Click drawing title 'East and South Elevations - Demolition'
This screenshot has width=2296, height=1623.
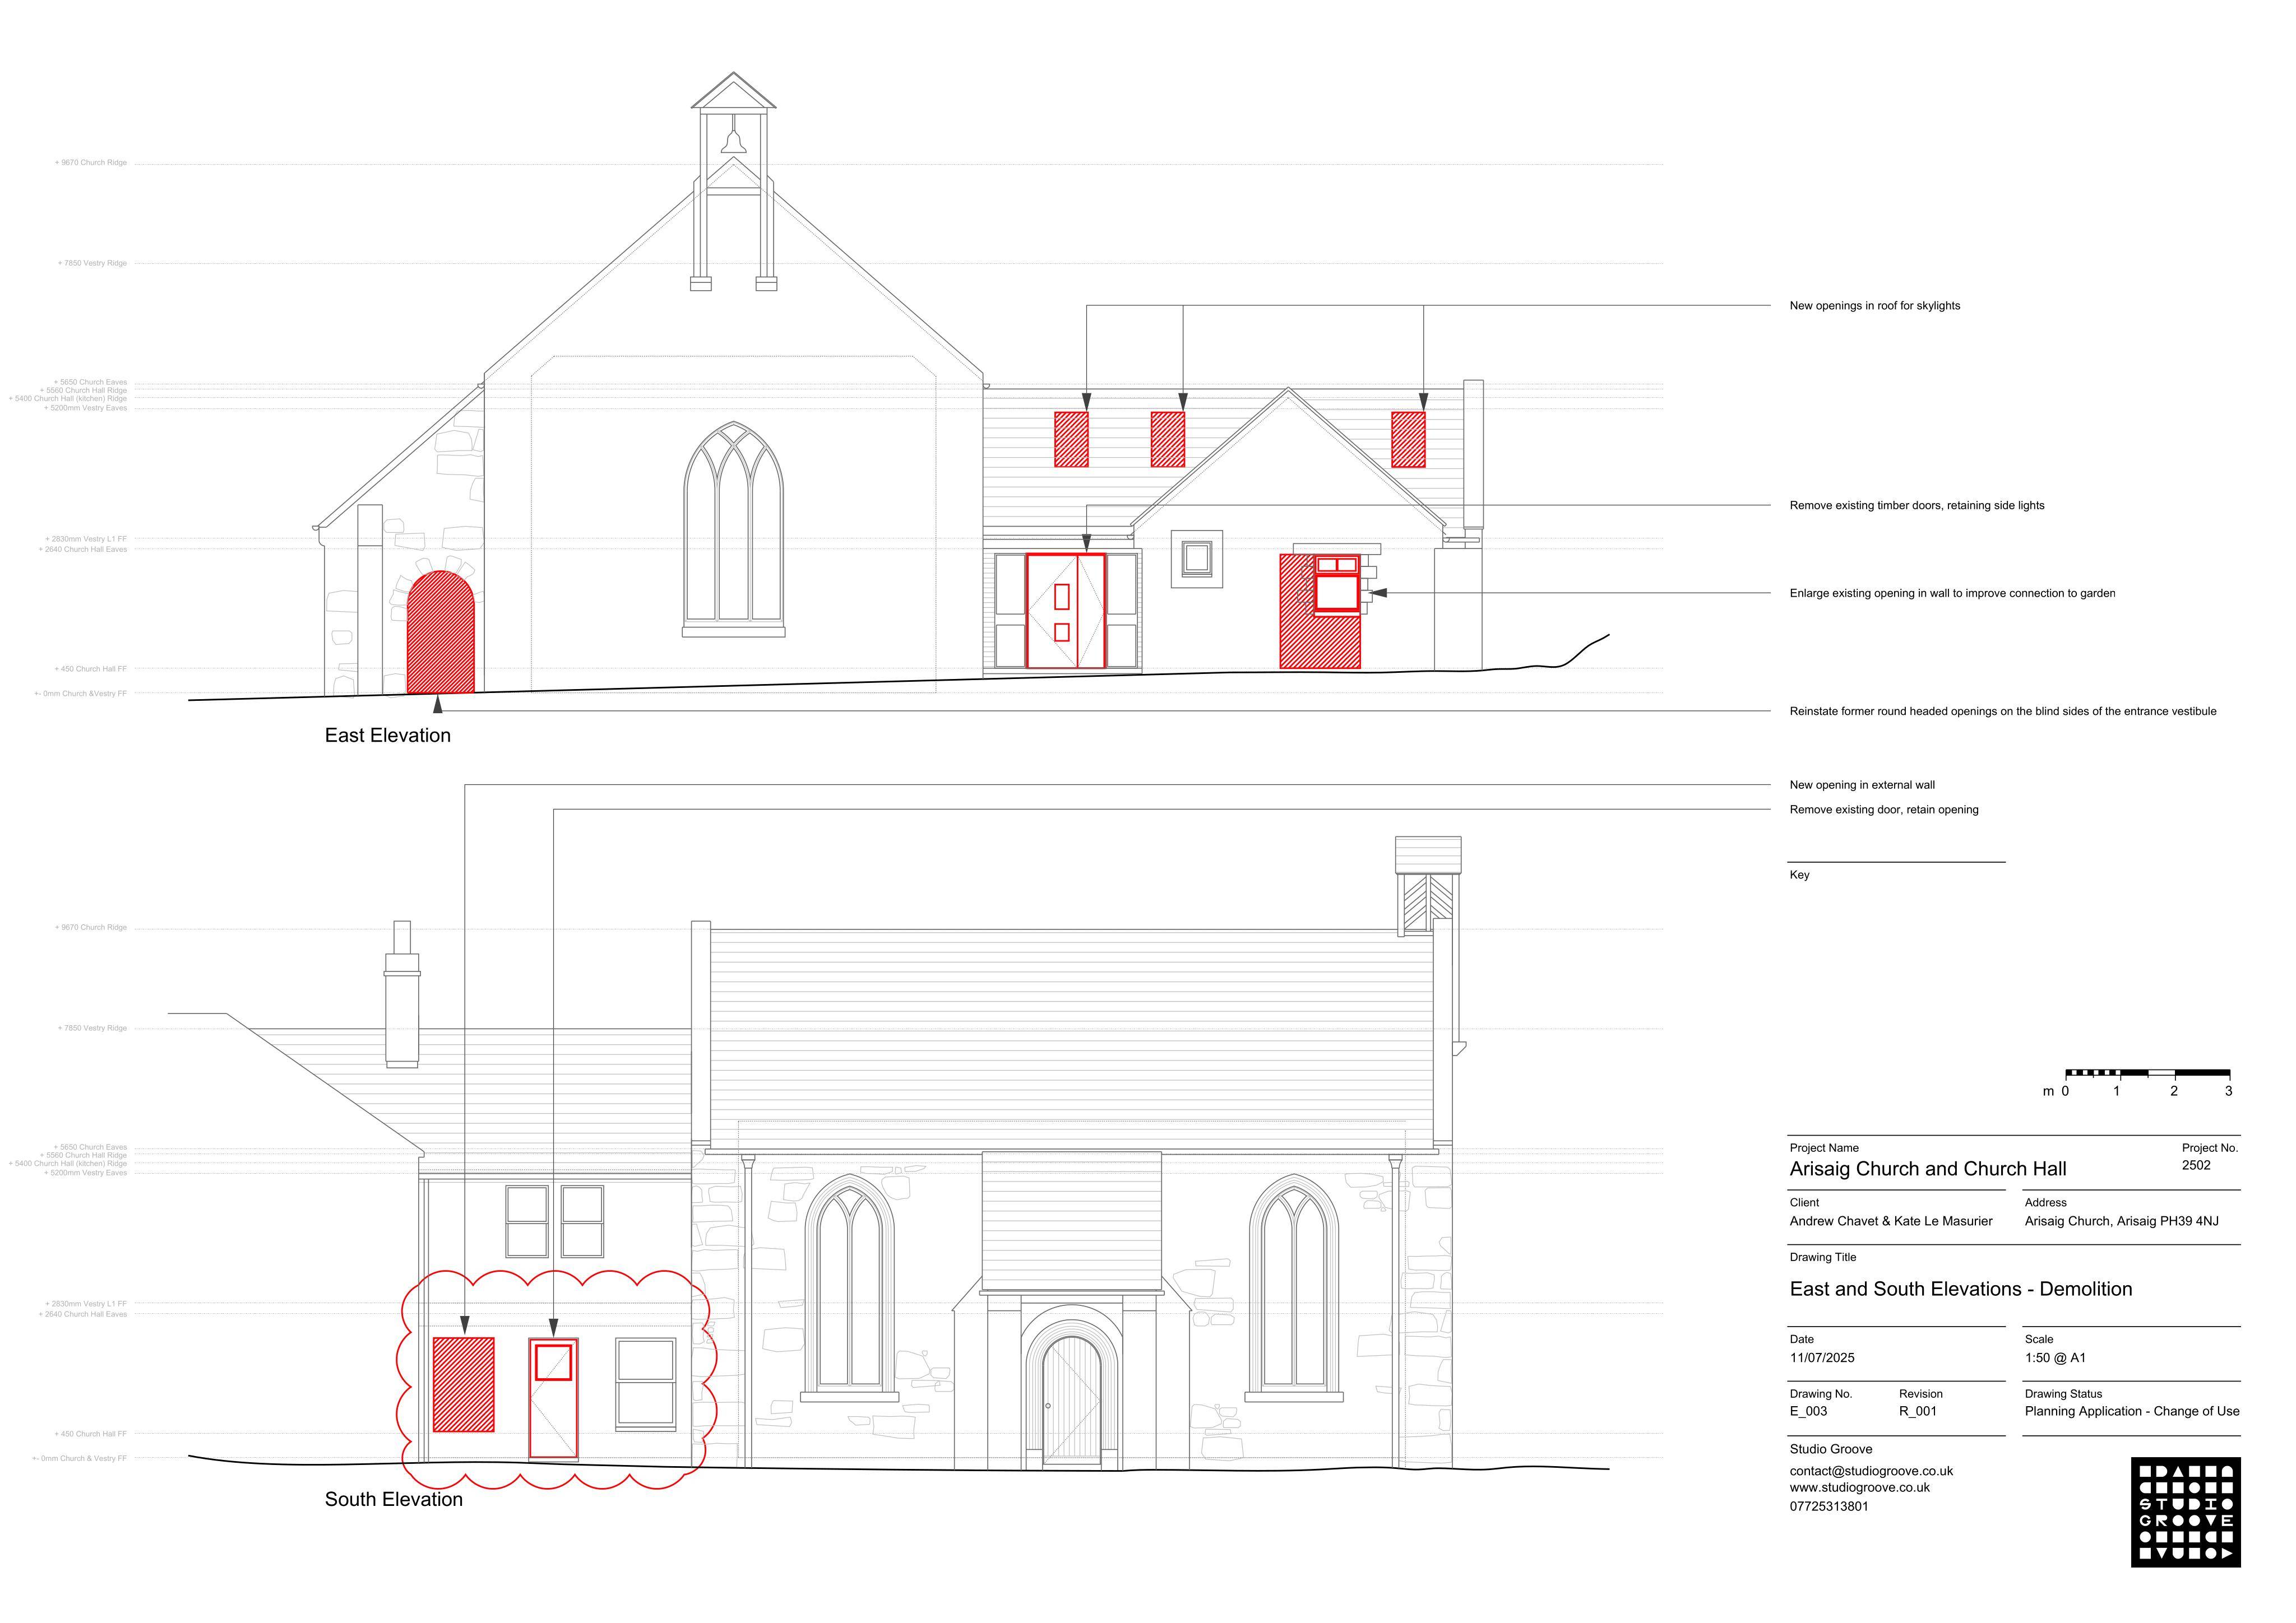pyautogui.click(x=1960, y=1289)
